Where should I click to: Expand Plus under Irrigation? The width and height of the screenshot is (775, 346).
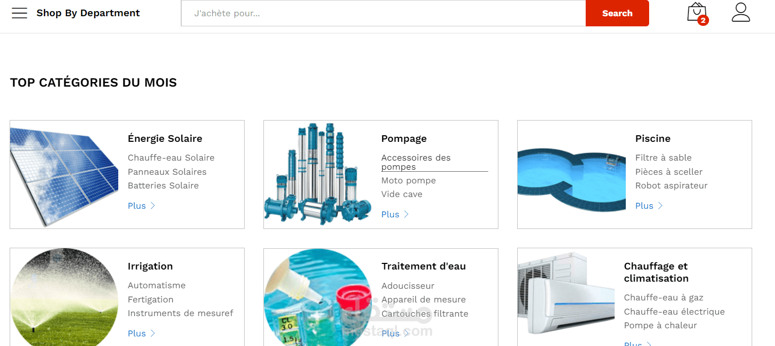[x=142, y=333]
